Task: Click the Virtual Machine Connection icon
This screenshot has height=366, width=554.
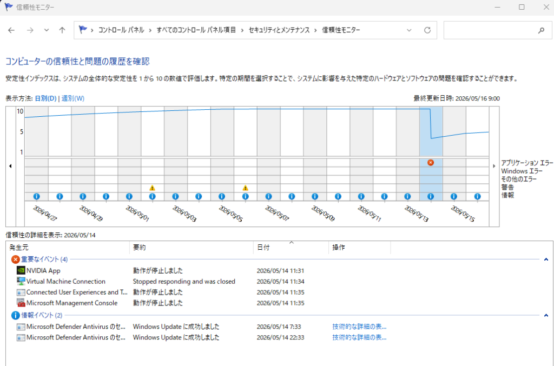Action: point(21,281)
